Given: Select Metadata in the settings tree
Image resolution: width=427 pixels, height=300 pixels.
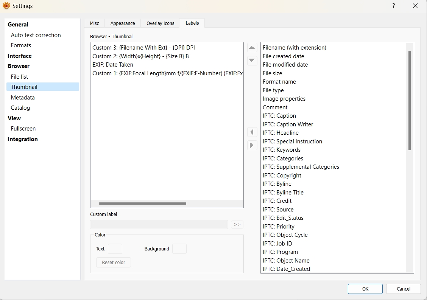Looking at the screenshot, I should pos(23,97).
